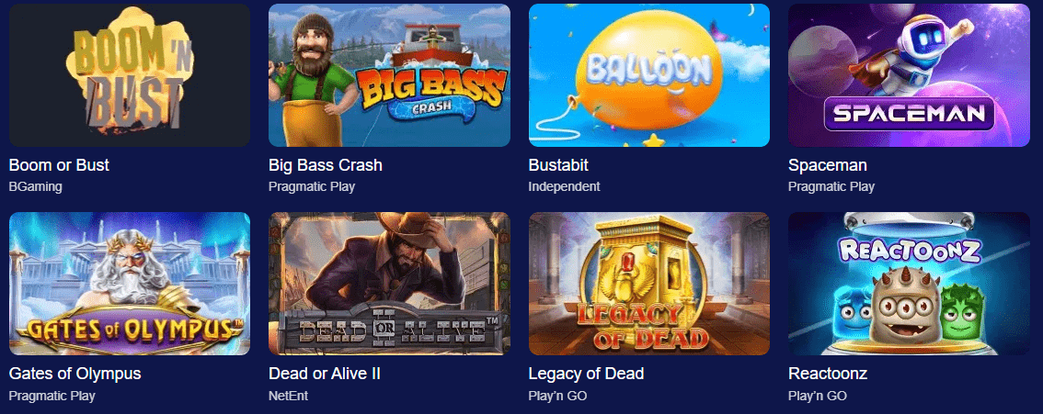Click the Bustabit game title

pyautogui.click(x=558, y=165)
